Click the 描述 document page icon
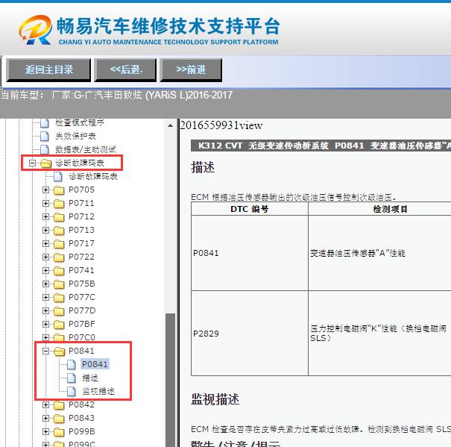451x447 pixels. pos(72,378)
